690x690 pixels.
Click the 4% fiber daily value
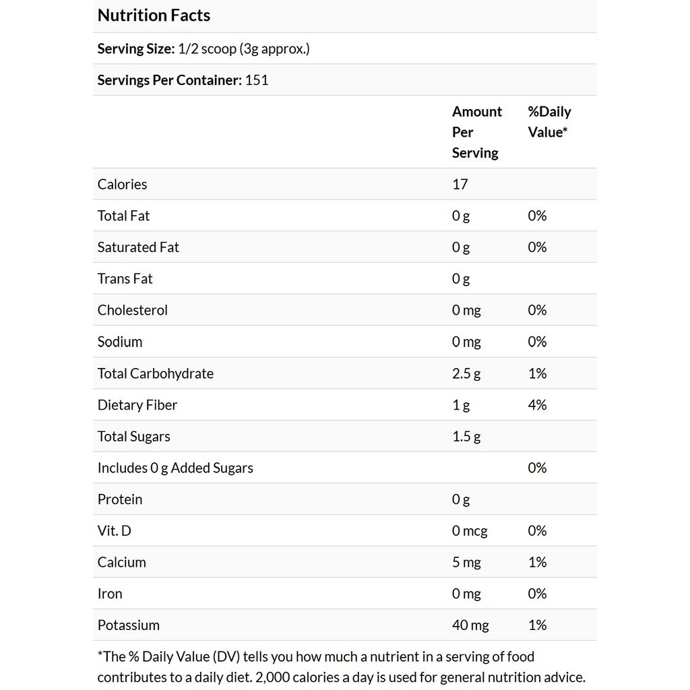pyautogui.click(x=537, y=405)
